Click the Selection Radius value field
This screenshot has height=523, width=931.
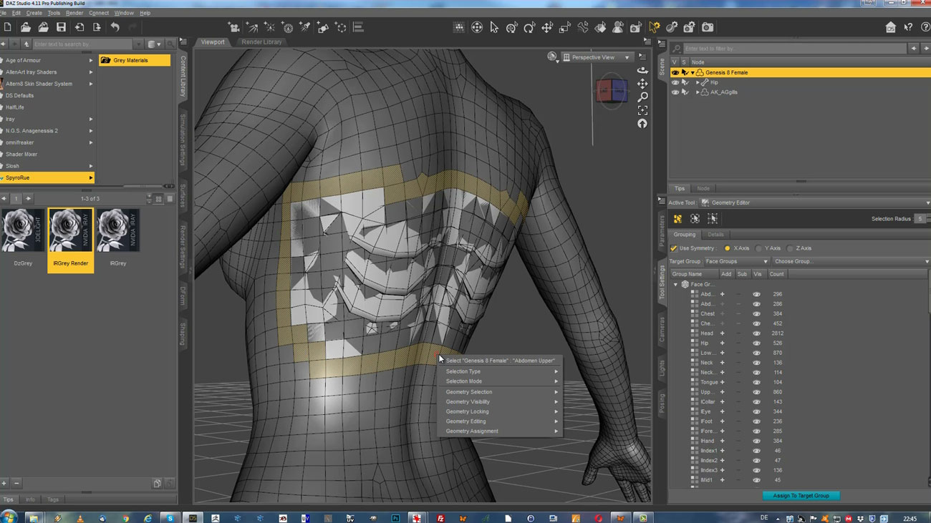tap(920, 219)
